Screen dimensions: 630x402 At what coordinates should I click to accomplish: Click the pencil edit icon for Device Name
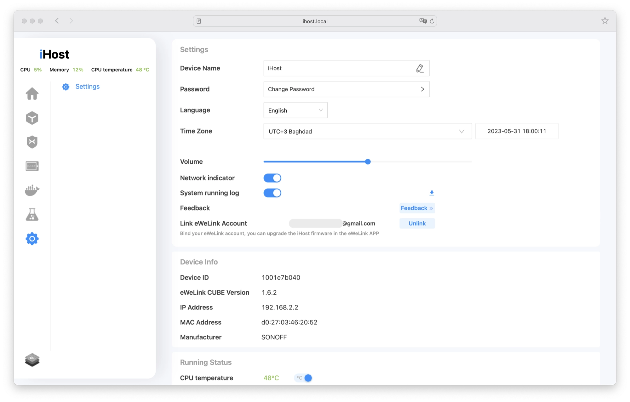pyautogui.click(x=420, y=68)
